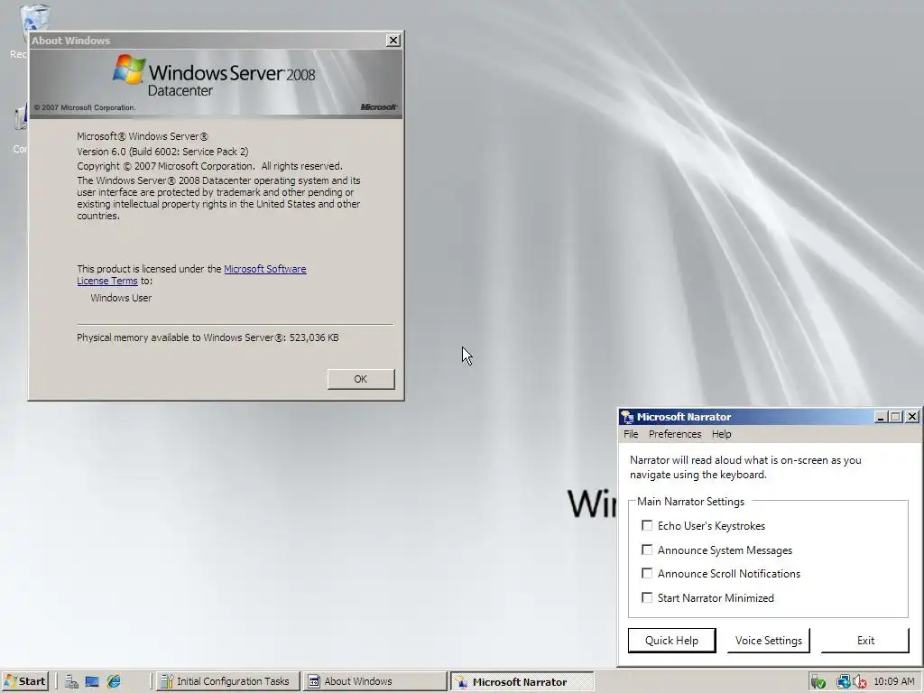Click the Narrator title bar icon
Viewport: 924px width, 693px height.
click(628, 417)
